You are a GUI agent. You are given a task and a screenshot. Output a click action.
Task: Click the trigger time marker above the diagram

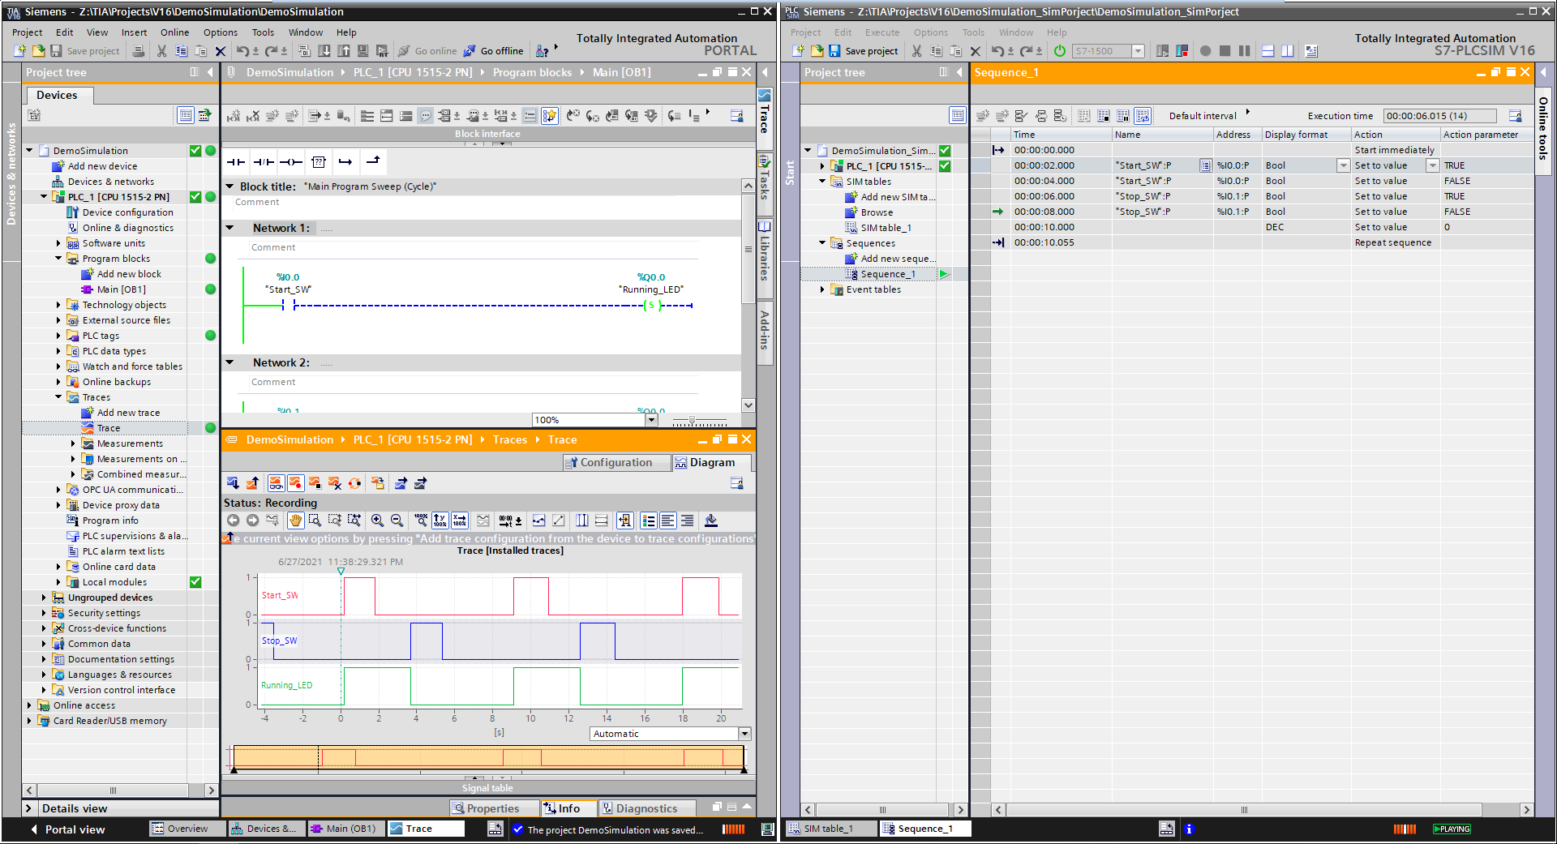pyautogui.click(x=341, y=572)
